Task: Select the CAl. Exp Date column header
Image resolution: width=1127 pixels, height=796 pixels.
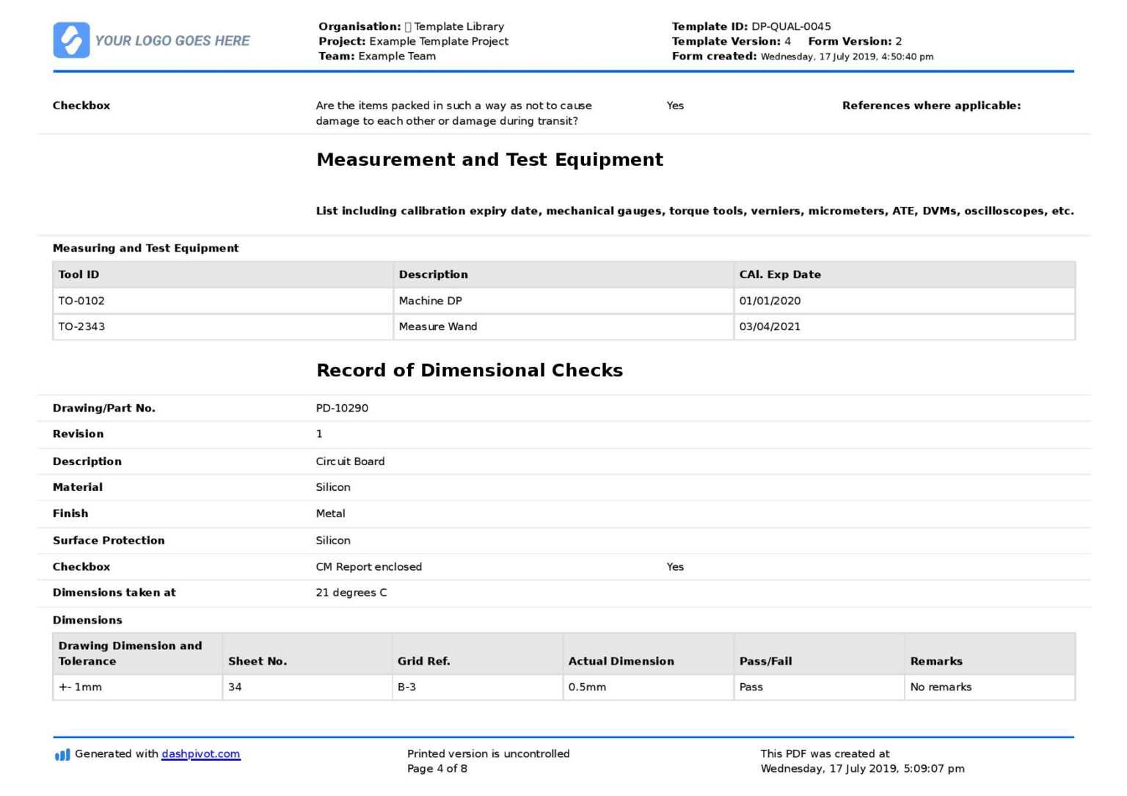Action: click(780, 274)
